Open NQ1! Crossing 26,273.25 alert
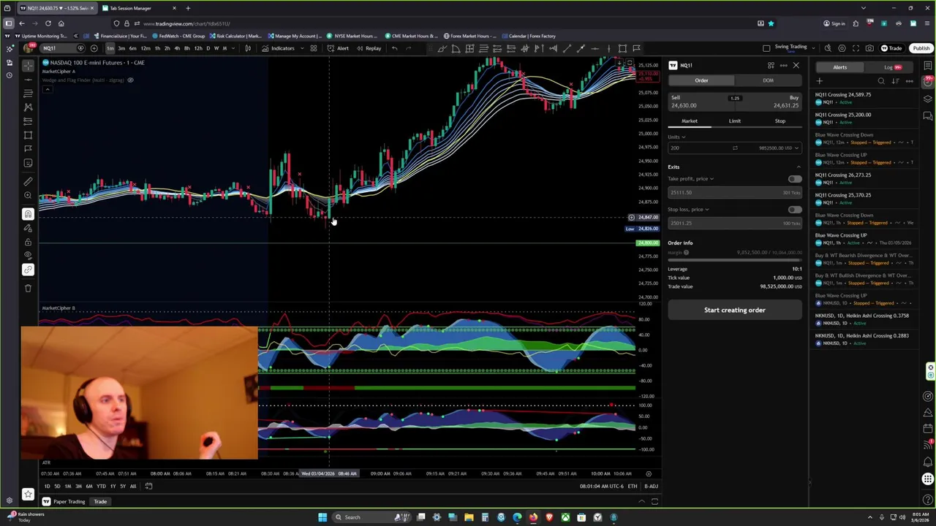This screenshot has height=526, width=936. coord(864,178)
